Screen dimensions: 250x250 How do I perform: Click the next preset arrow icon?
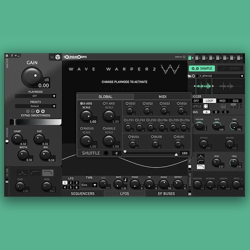click(x=43, y=111)
